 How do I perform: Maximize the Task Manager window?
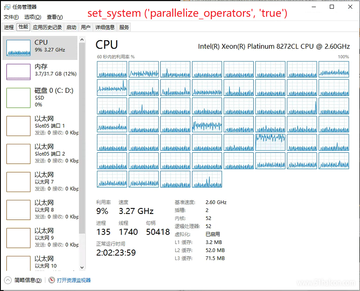tap(332, 7)
